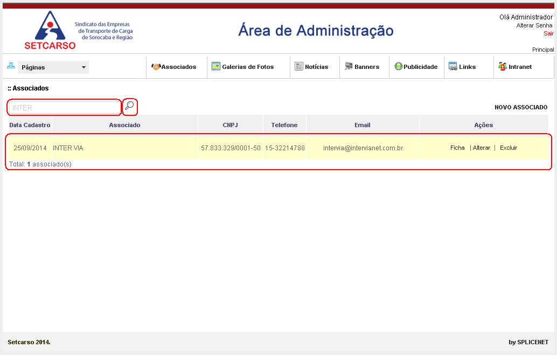Click Excluir for INTER VIA
The width and height of the screenshot is (557, 355).
509,148
